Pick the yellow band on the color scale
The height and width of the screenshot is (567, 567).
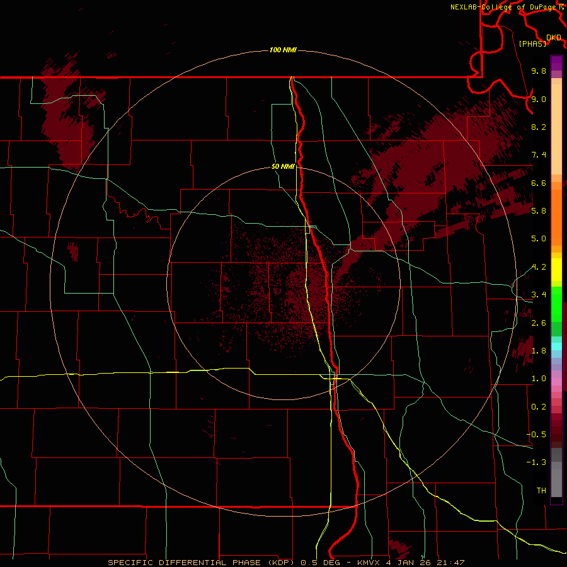tap(556, 270)
